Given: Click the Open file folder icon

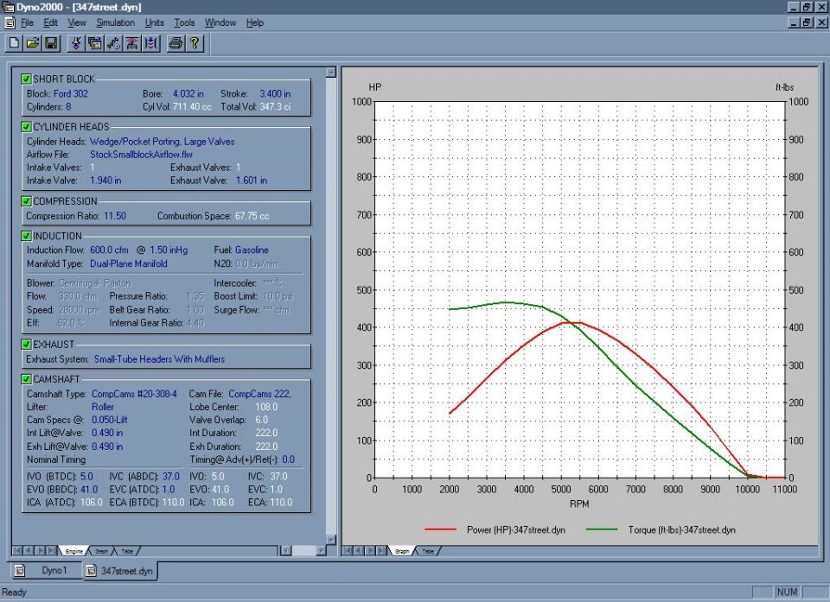Looking at the screenshot, I should pos(33,43).
